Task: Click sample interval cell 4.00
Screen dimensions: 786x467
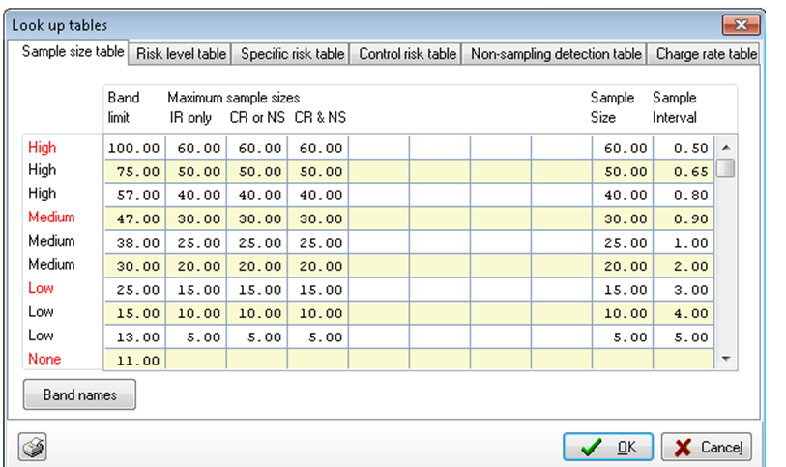Action: tap(684, 313)
